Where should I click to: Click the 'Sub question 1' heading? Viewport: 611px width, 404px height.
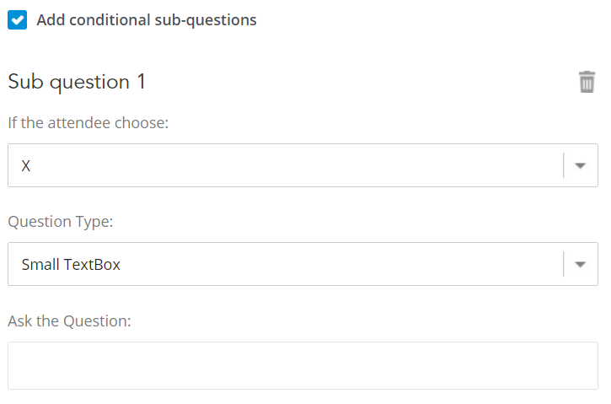(x=77, y=82)
